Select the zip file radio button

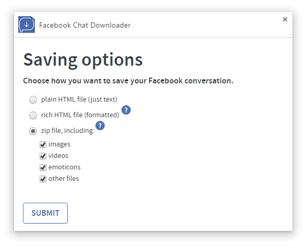pyautogui.click(x=33, y=131)
